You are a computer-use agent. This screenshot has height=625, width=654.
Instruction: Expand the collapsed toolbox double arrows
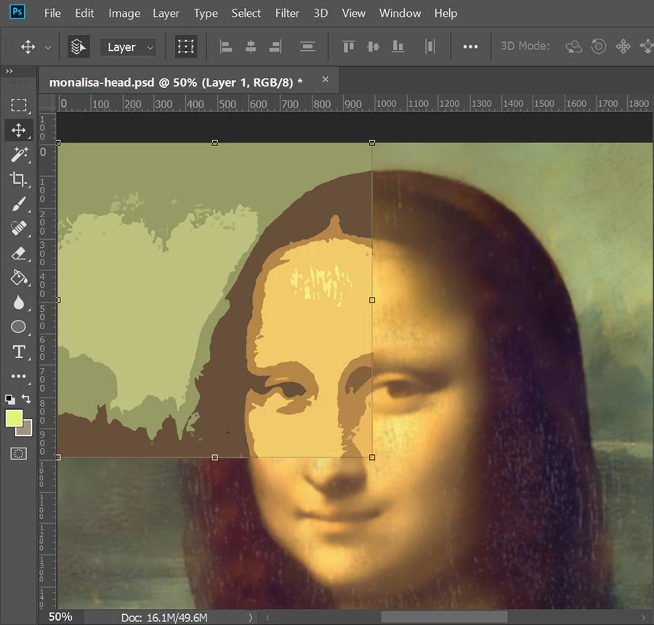click(x=9, y=71)
